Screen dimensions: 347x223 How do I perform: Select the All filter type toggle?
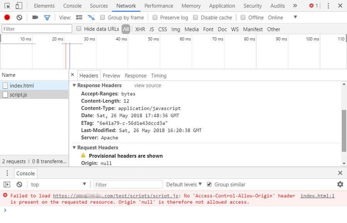click(126, 29)
